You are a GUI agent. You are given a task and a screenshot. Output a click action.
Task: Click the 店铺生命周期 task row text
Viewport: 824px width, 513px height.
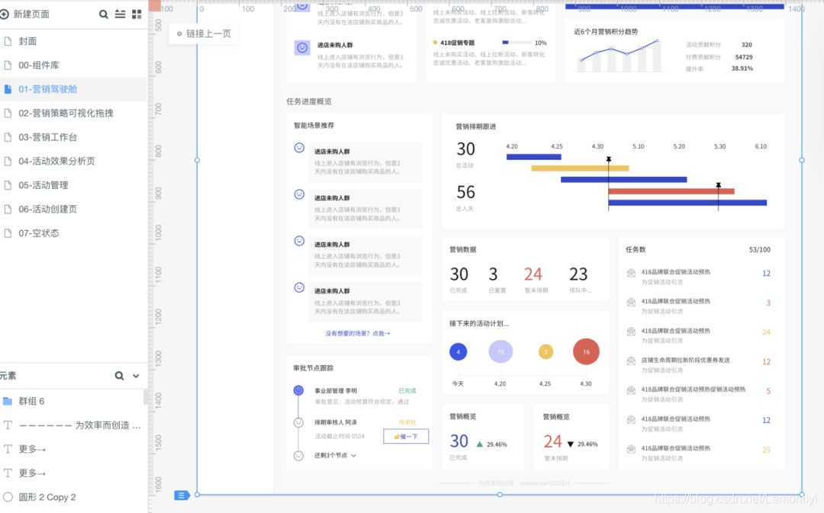click(685, 361)
